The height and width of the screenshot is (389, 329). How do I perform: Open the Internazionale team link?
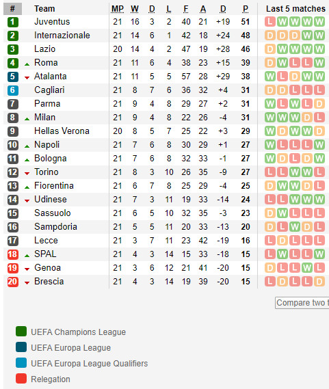point(62,36)
